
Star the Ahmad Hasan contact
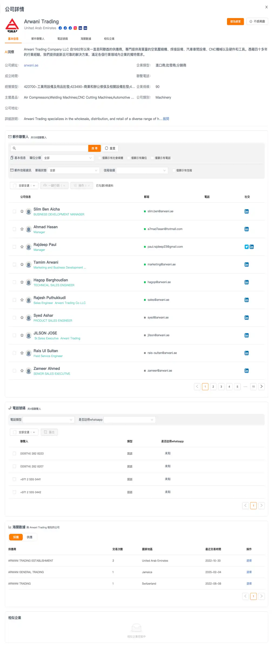coord(22,229)
